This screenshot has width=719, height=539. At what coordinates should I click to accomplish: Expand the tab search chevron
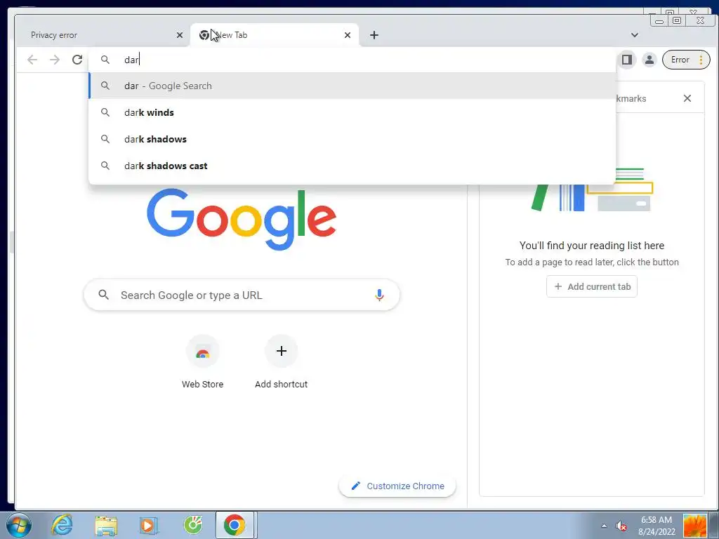(x=635, y=35)
